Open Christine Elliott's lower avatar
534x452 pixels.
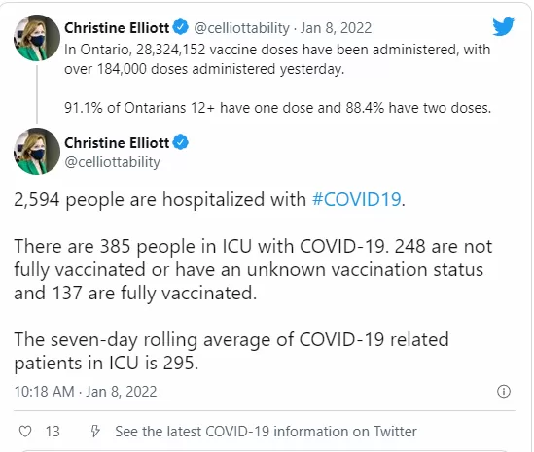coord(36,152)
